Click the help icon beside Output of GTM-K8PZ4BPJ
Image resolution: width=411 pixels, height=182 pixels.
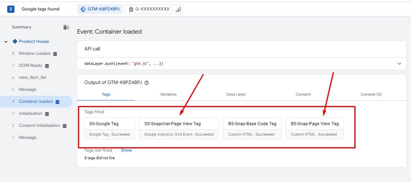[x=147, y=83]
